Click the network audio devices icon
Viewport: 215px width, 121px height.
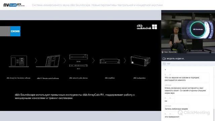pyautogui.click(x=78, y=61)
